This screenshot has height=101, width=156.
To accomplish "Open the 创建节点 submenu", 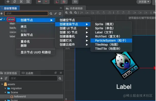I will 36,20.
